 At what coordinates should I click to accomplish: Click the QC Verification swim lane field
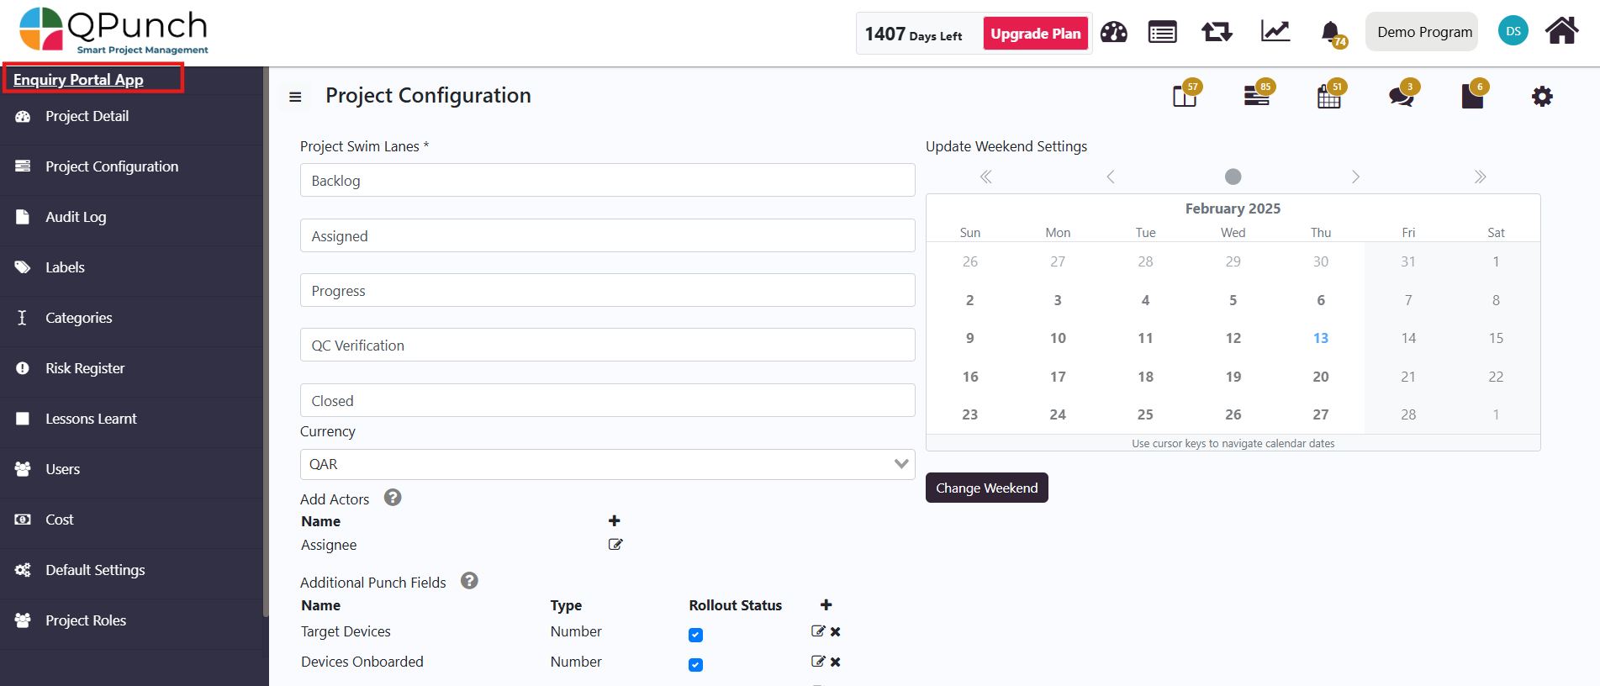[x=607, y=345]
